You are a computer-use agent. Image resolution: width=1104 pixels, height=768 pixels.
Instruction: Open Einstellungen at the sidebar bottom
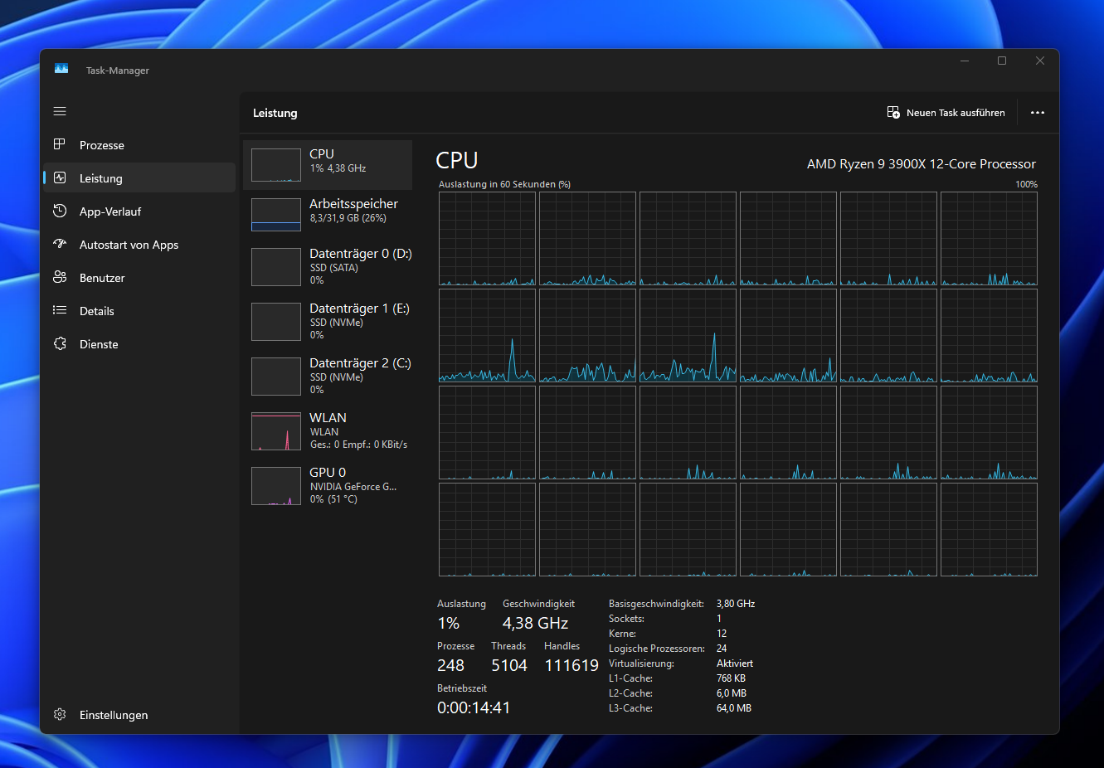click(x=139, y=715)
